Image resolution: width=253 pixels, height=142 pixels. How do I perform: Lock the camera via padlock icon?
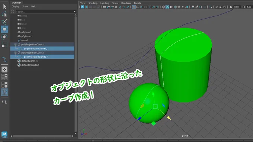[108, 7]
